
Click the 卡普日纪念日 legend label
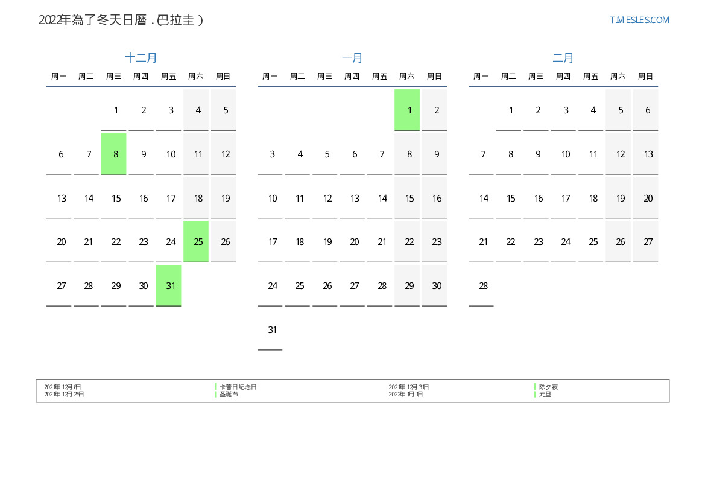(x=238, y=387)
